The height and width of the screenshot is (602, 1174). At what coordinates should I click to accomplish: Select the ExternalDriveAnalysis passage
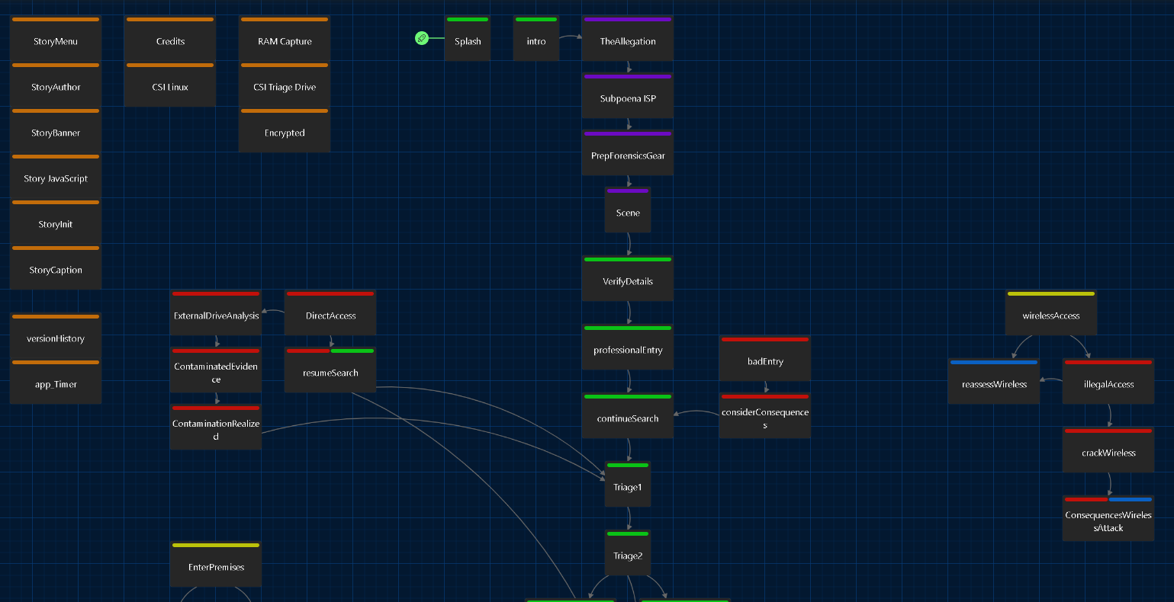pyautogui.click(x=216, y=312)
